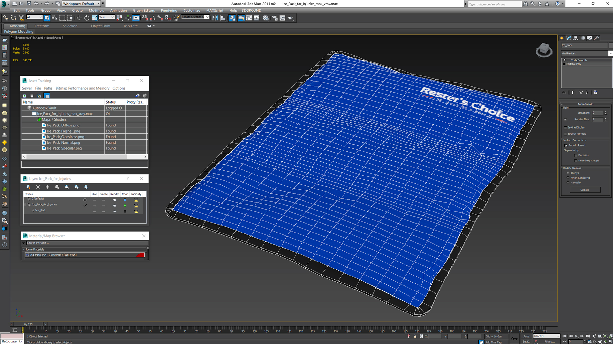Open the Hierarchy panel tab icon
Image resolution: width=613 pixels, height=344 pixels.
tap(576, 38)
